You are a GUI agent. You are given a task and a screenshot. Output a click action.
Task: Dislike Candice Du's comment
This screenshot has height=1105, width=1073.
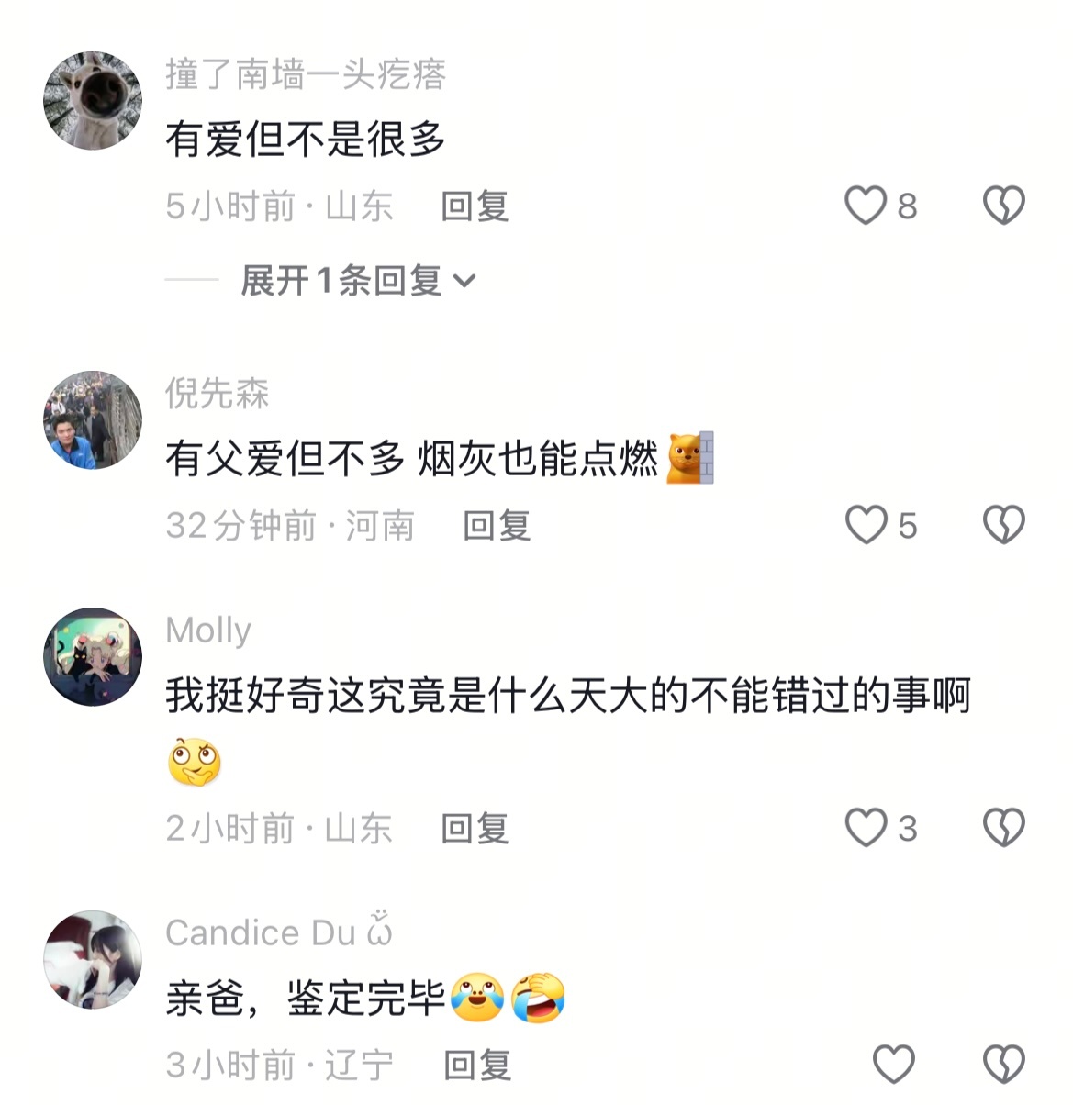click(x=1003, y=1065)
